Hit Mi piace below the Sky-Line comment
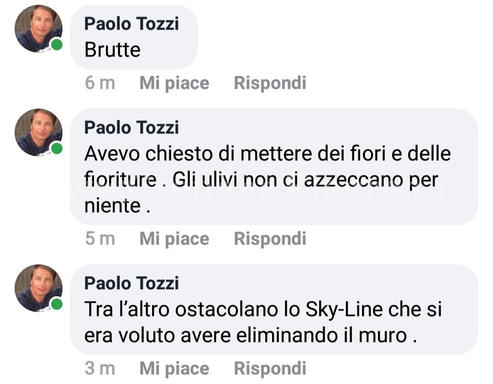The height and width of the screenshot is (384, 493). (x=174, y=369)
